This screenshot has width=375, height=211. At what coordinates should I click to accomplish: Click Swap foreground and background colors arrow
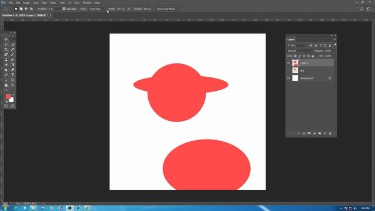[13, 95]
